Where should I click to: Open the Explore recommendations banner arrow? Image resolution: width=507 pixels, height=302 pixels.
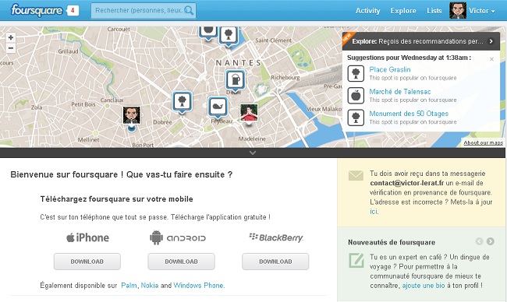pyautogui.click(x=491, y=41)
